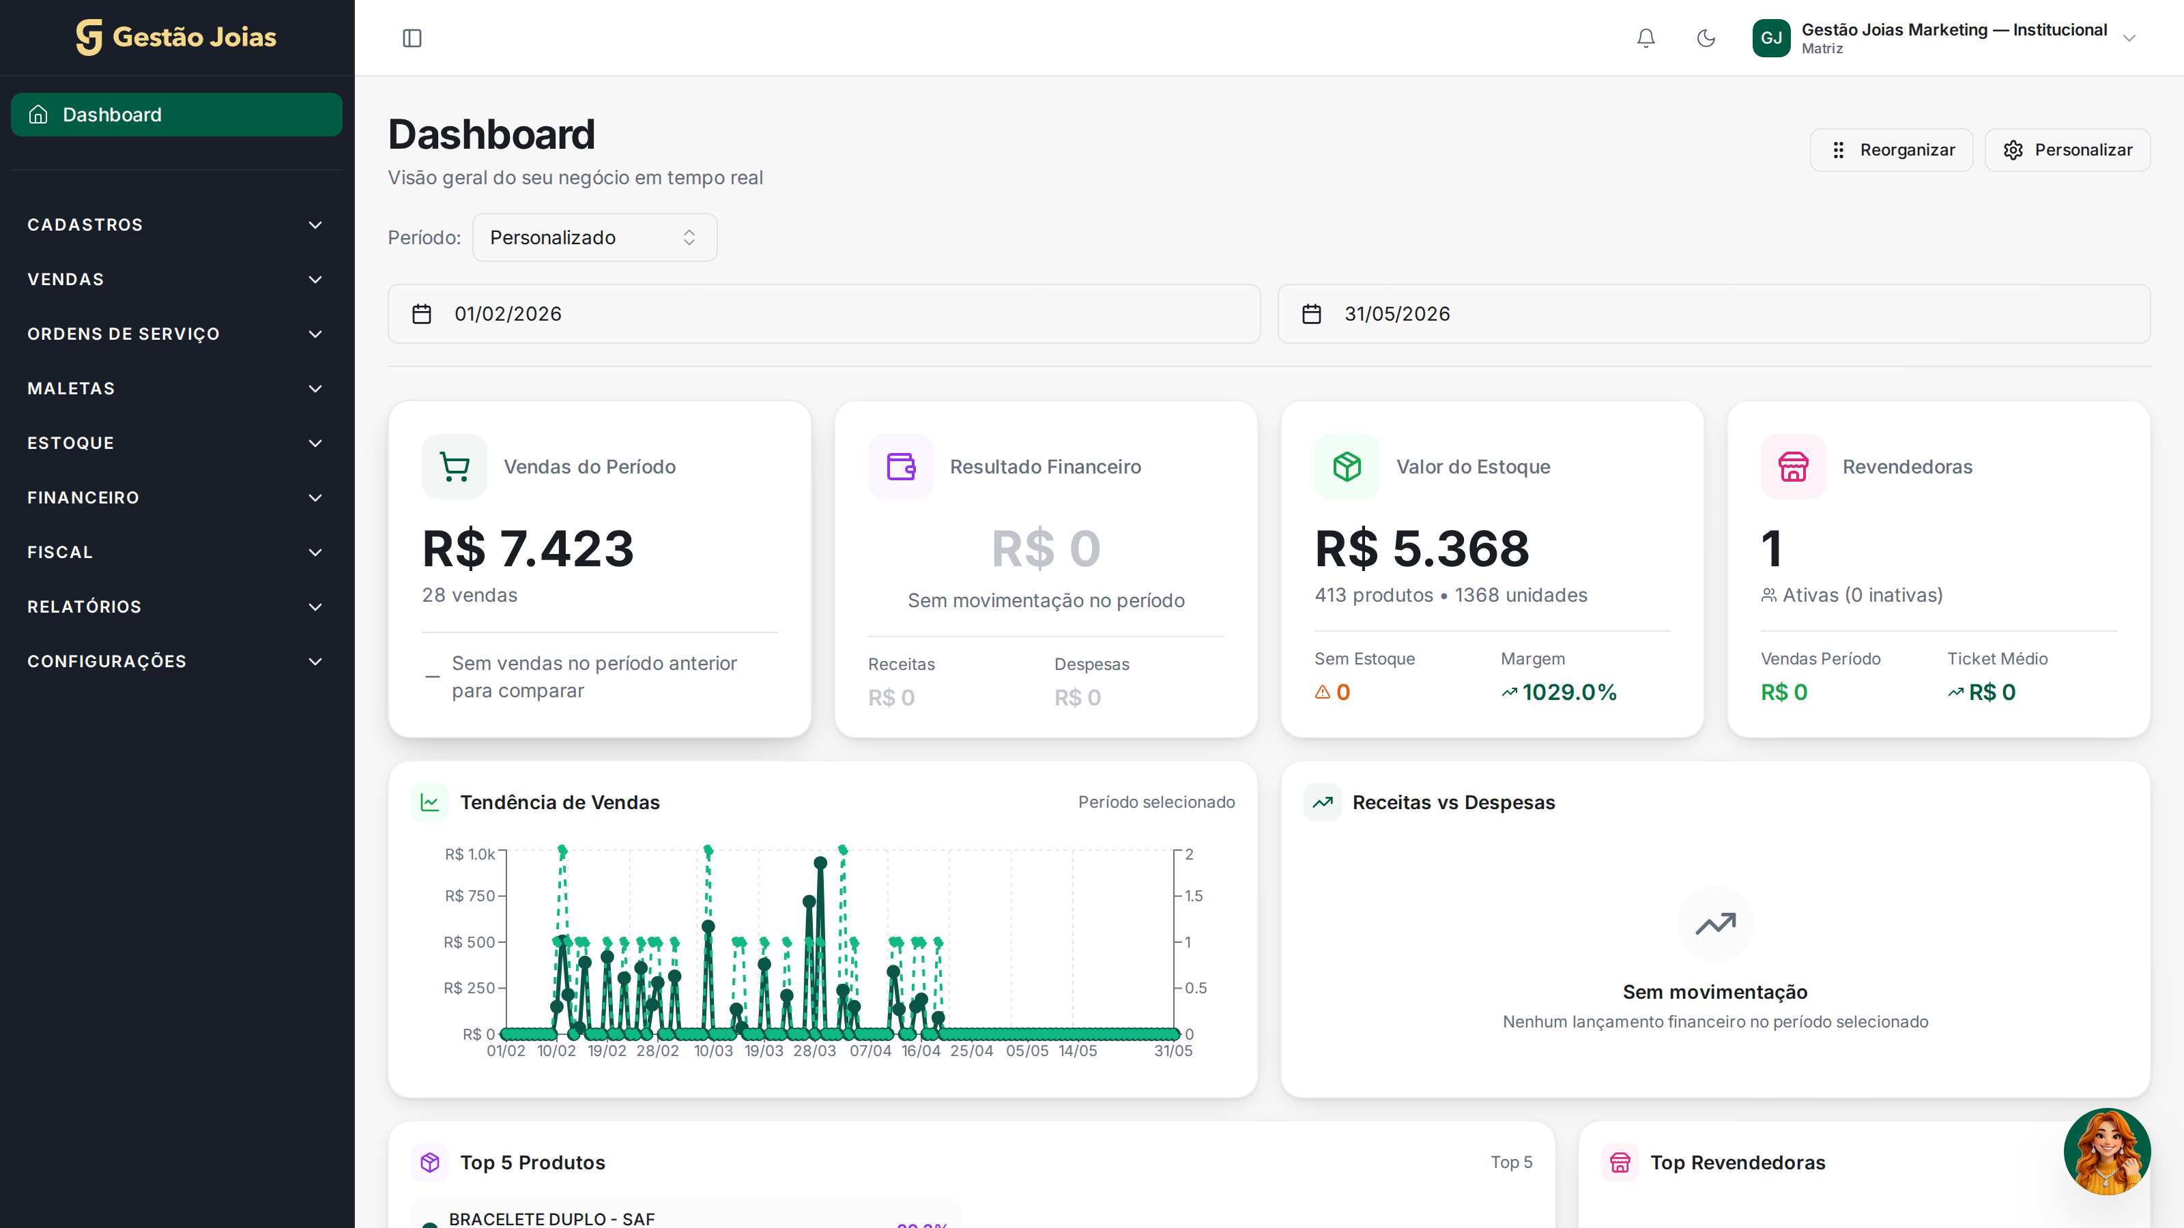Click the warning icon under Sem Estoque
2184x1228 pixels.
coord(1323,692)
